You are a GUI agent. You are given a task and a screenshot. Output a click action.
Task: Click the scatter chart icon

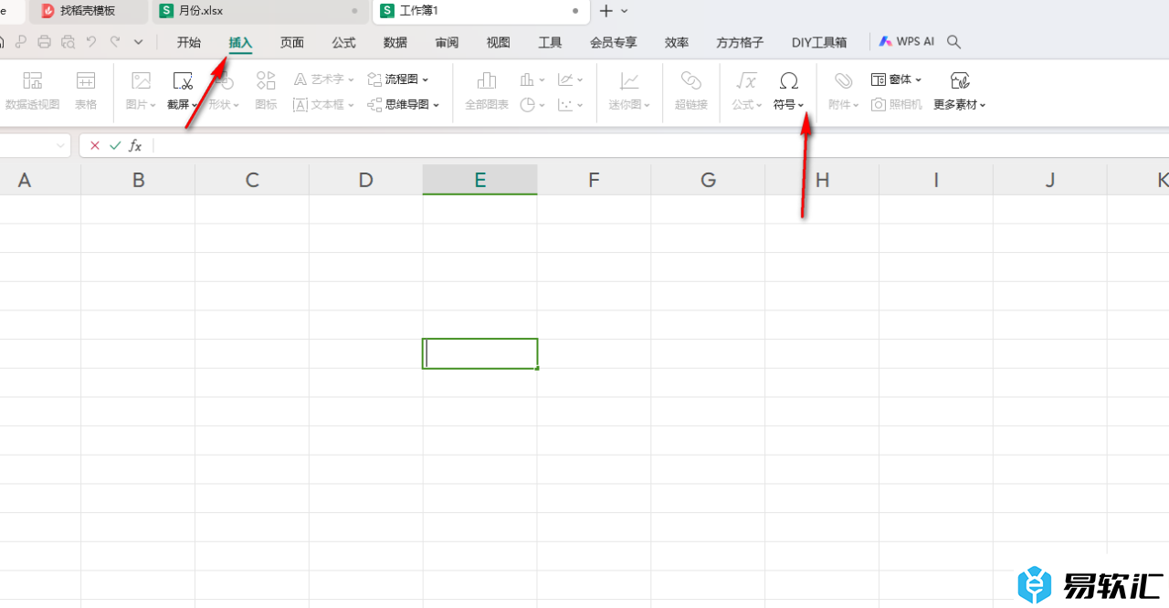pyautogui.click(x=565, y=105)
